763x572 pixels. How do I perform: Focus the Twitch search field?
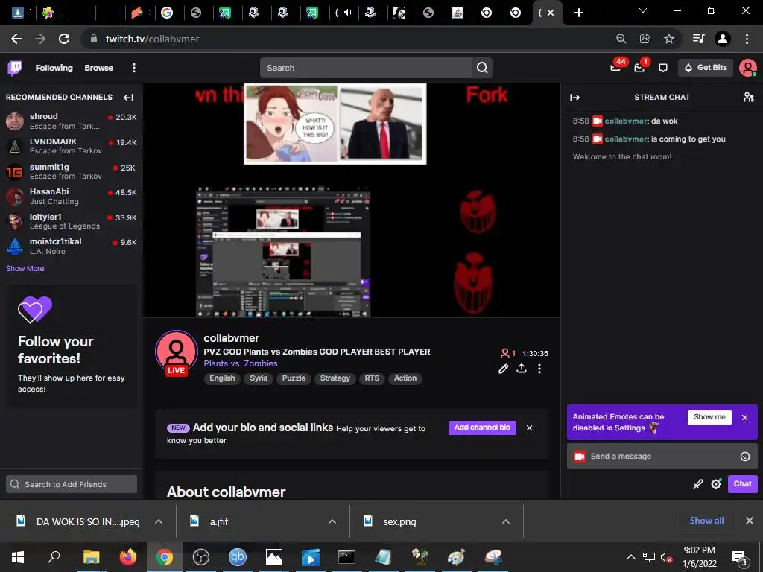click(x=366, y=68)
